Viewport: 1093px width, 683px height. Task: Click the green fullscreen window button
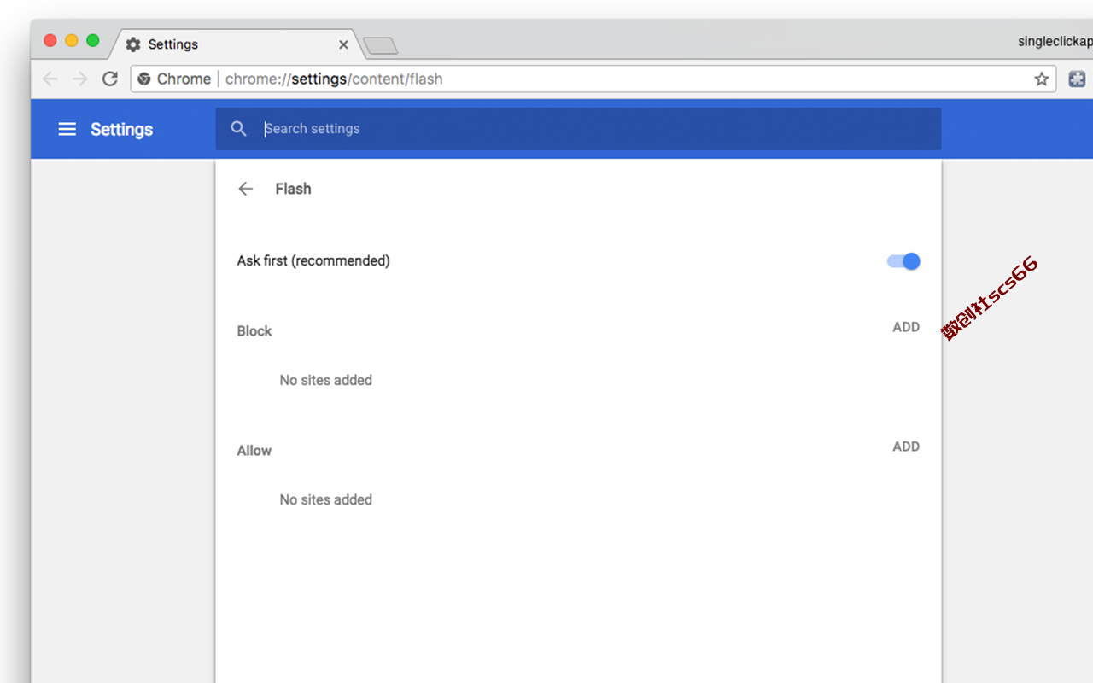coord(93,40)
